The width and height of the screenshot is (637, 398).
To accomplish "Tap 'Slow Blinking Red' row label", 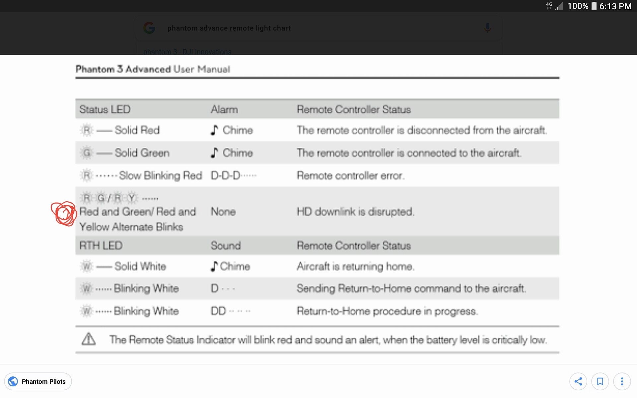I will [x=160, y=175].
